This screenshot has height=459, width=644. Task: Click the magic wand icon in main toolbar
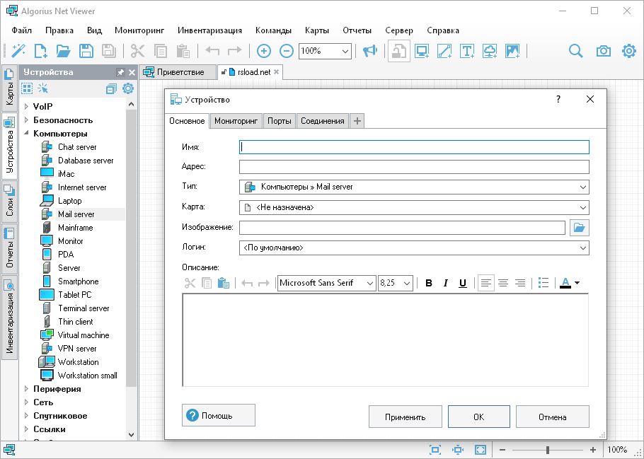coord(18,51)
